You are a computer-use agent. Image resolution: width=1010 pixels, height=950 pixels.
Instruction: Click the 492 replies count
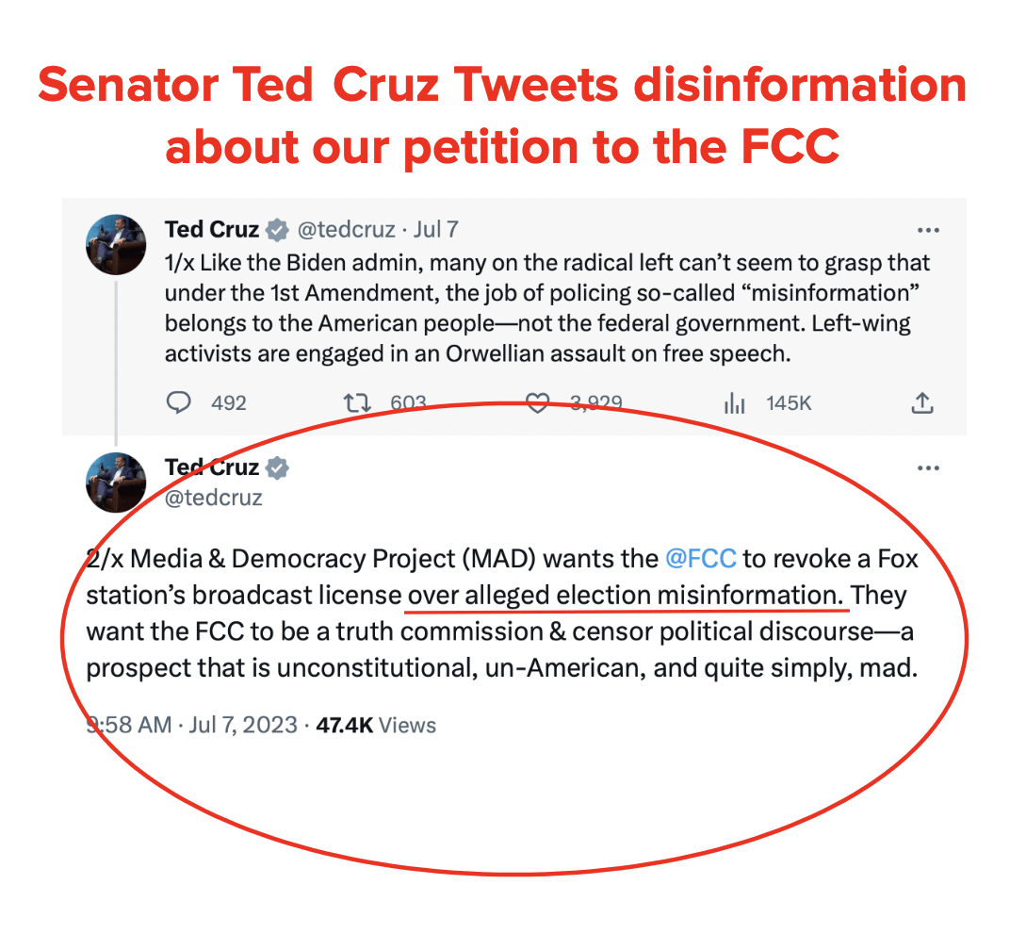[x=229, y=403]
